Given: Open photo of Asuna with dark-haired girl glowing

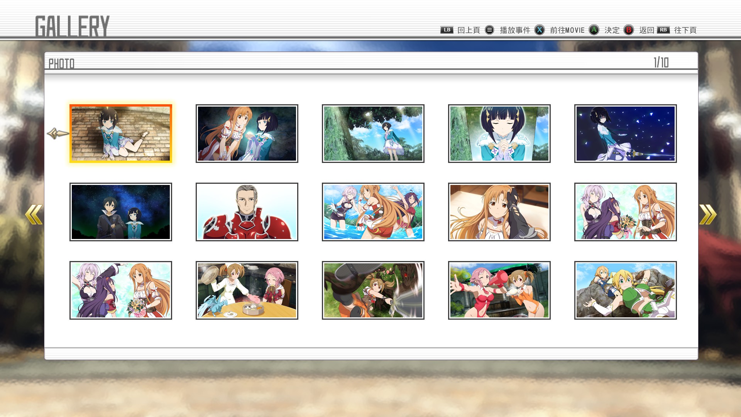Looking at the screenshot, I should [247, 134].
